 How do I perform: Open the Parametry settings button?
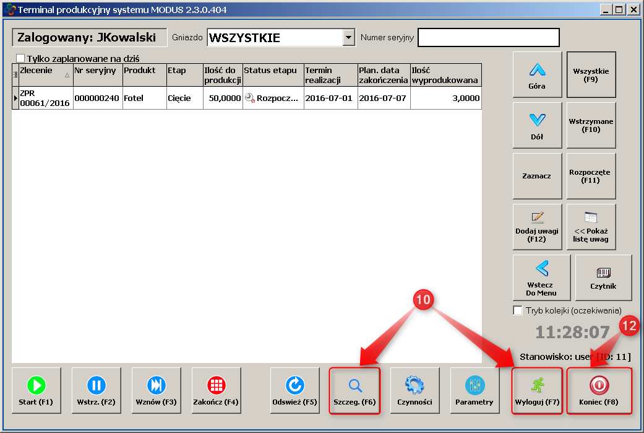click(474, 390)
